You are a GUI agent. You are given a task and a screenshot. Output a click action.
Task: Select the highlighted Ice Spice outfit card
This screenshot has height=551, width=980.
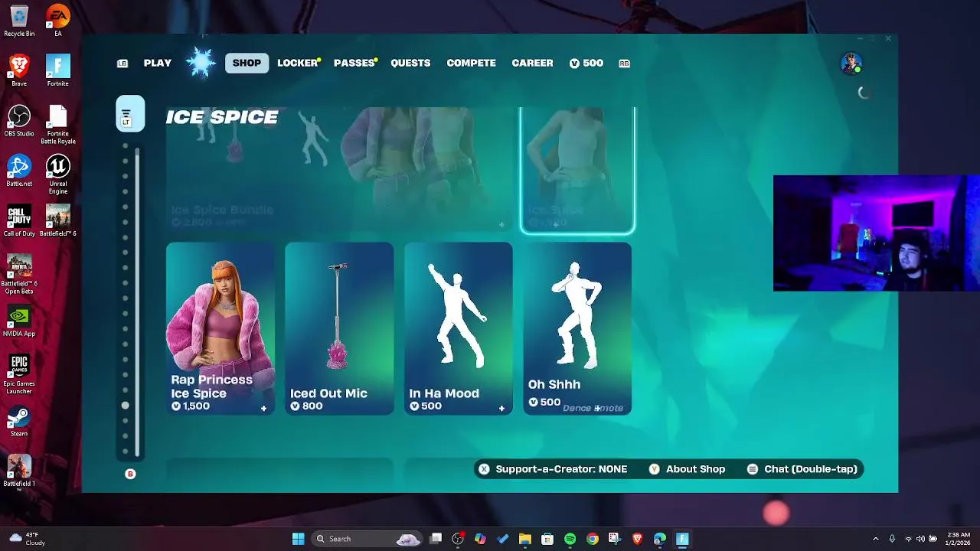(x=577, y=170)
